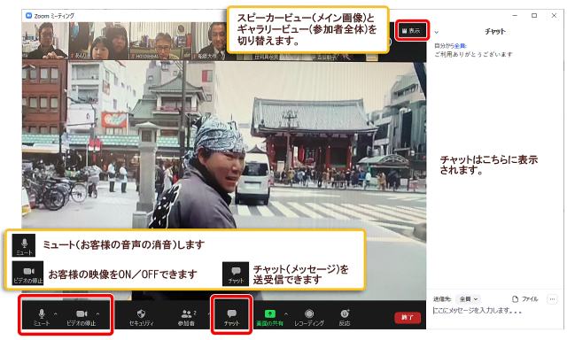567x340 pixels.
Task: Start screen share with green icon
Action: [269, 317]
